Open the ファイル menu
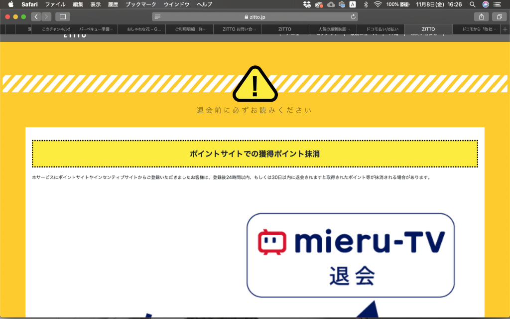510x319 pixels. pyautogui.click(x=55, y=4)
